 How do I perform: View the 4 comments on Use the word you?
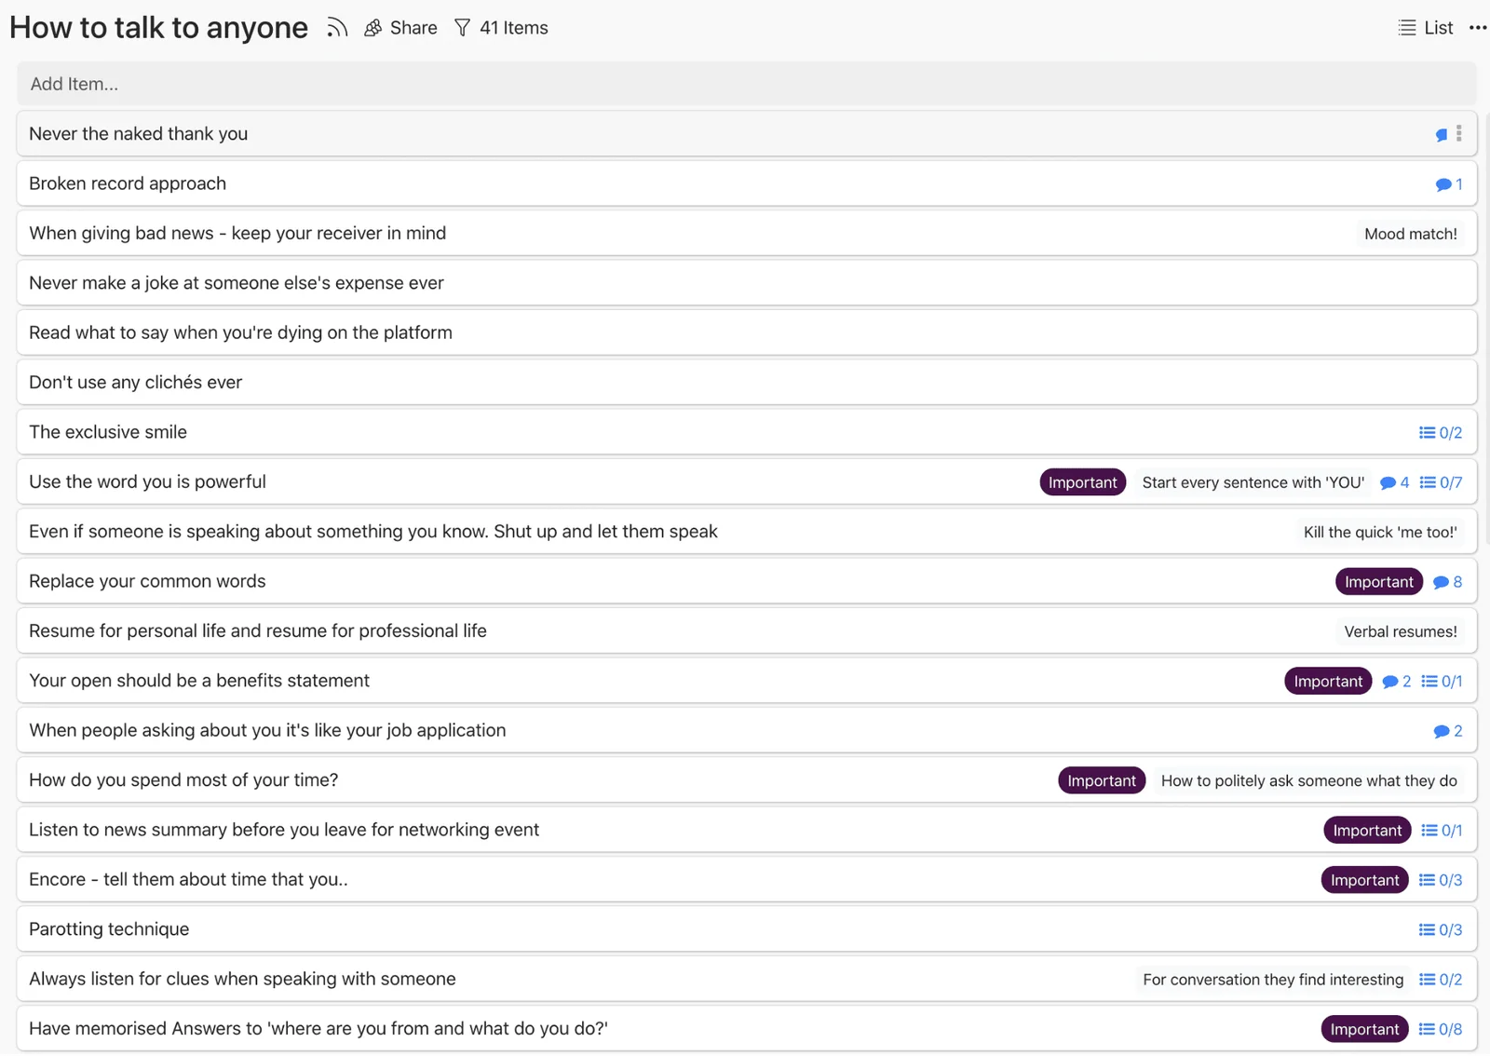1395,482
